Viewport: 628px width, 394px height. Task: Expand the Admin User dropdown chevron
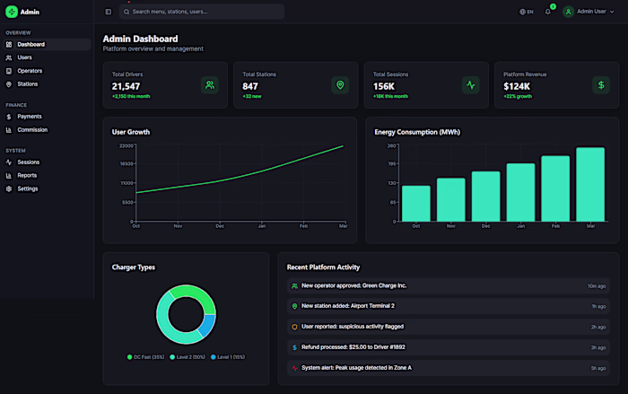tap(612, 12)
